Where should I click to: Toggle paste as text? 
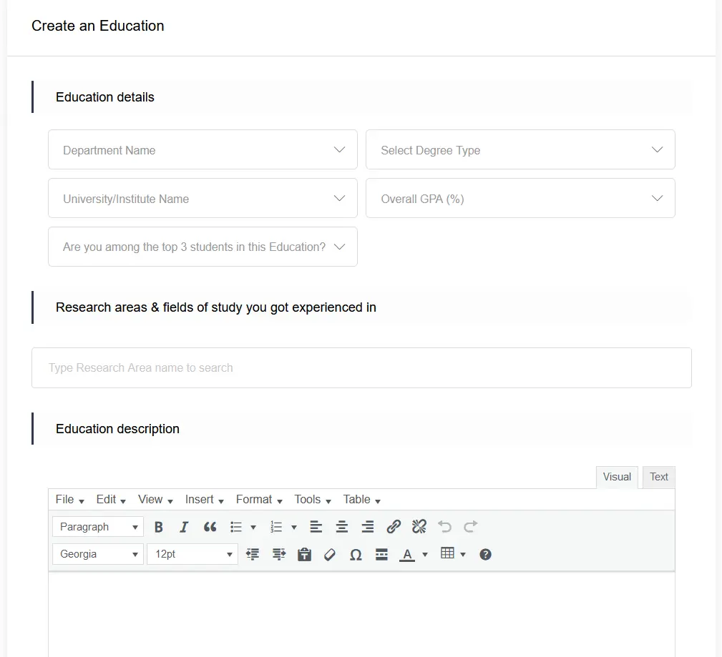tap(304, 554)
